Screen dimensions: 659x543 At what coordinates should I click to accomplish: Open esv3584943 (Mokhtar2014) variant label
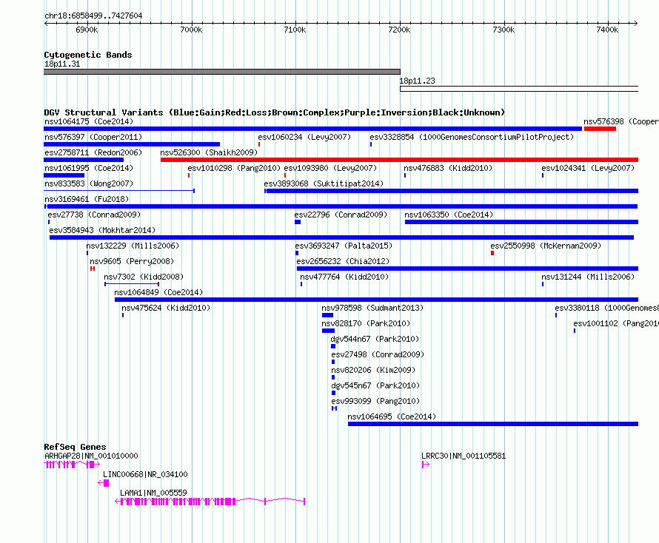coord(102,230)
